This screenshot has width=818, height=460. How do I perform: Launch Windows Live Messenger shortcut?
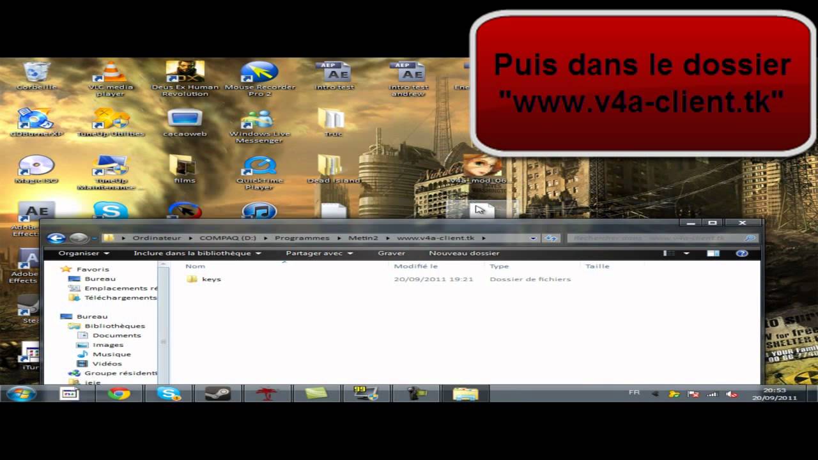point(259,126)
